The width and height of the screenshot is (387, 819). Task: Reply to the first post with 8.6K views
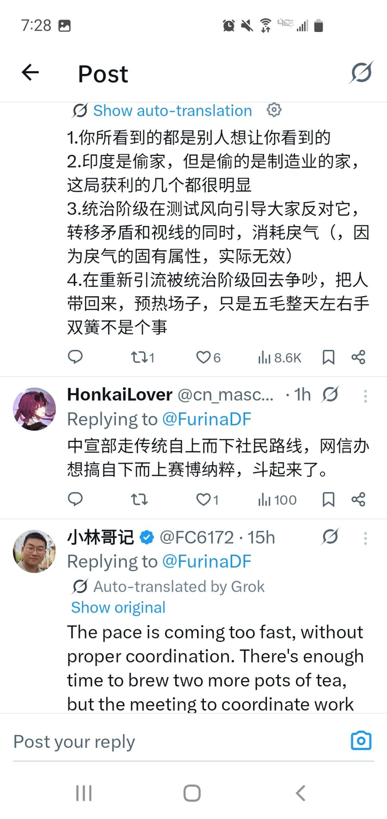pyautogui.click(x=75, y=357)
